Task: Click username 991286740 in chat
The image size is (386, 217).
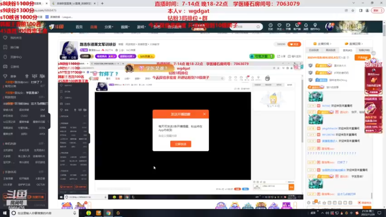Action: point(329,135)
